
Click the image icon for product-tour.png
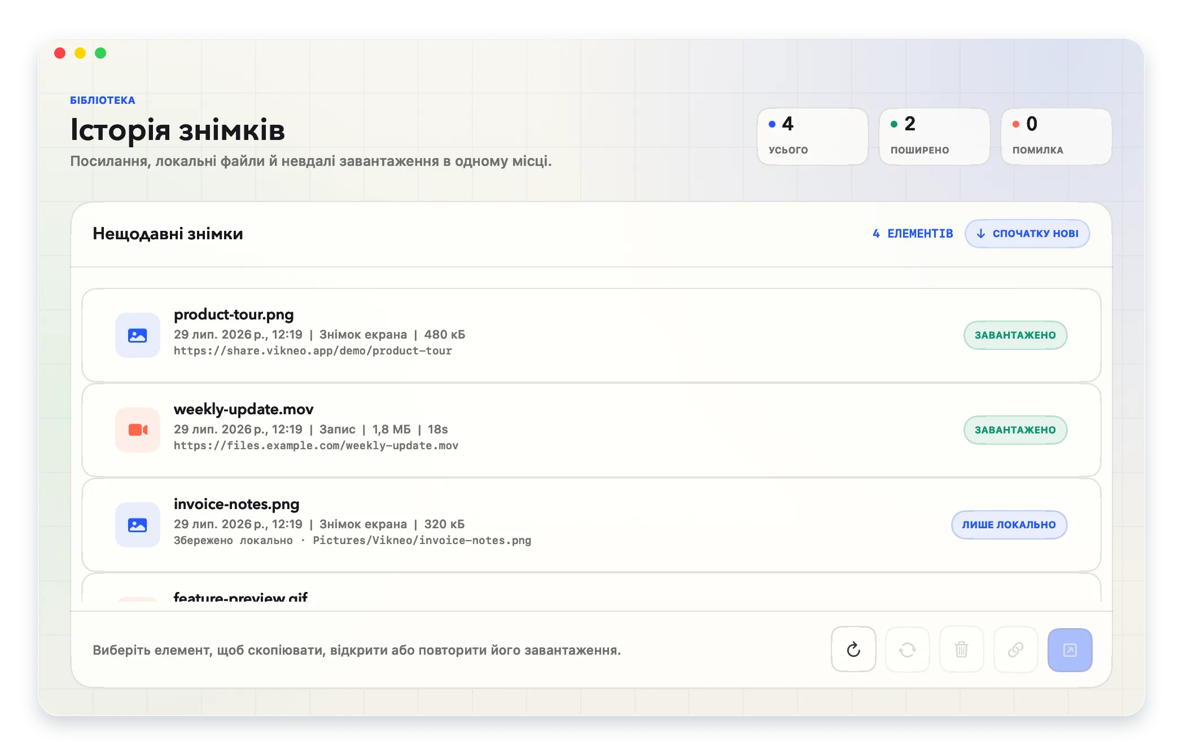point(138,335)
